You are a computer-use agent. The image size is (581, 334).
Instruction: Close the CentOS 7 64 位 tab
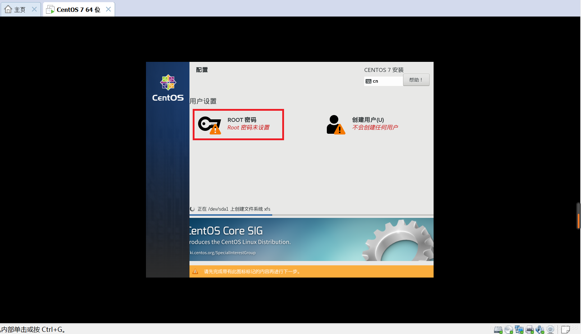coord(108,9)
